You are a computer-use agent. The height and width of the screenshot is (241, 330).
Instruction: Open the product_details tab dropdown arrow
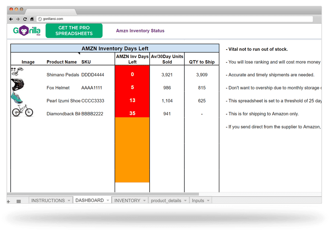pos(185,201)
